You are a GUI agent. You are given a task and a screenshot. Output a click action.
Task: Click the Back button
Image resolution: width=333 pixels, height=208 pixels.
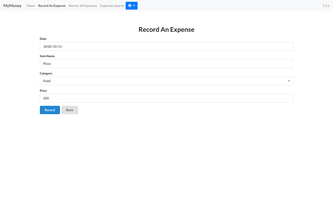coord(70,110)
